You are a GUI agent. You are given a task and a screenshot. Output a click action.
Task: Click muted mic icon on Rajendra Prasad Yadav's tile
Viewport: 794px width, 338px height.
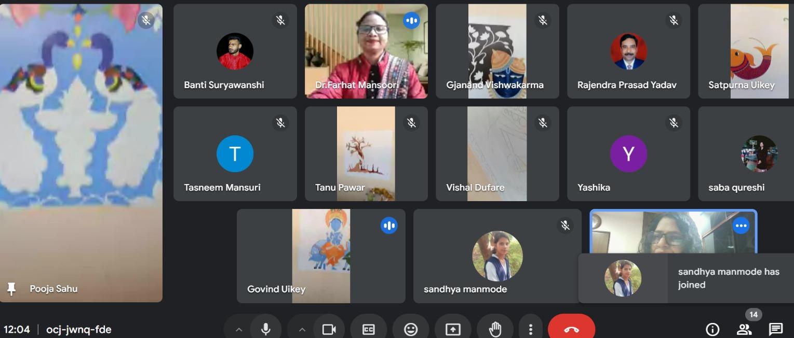(674, 20)
